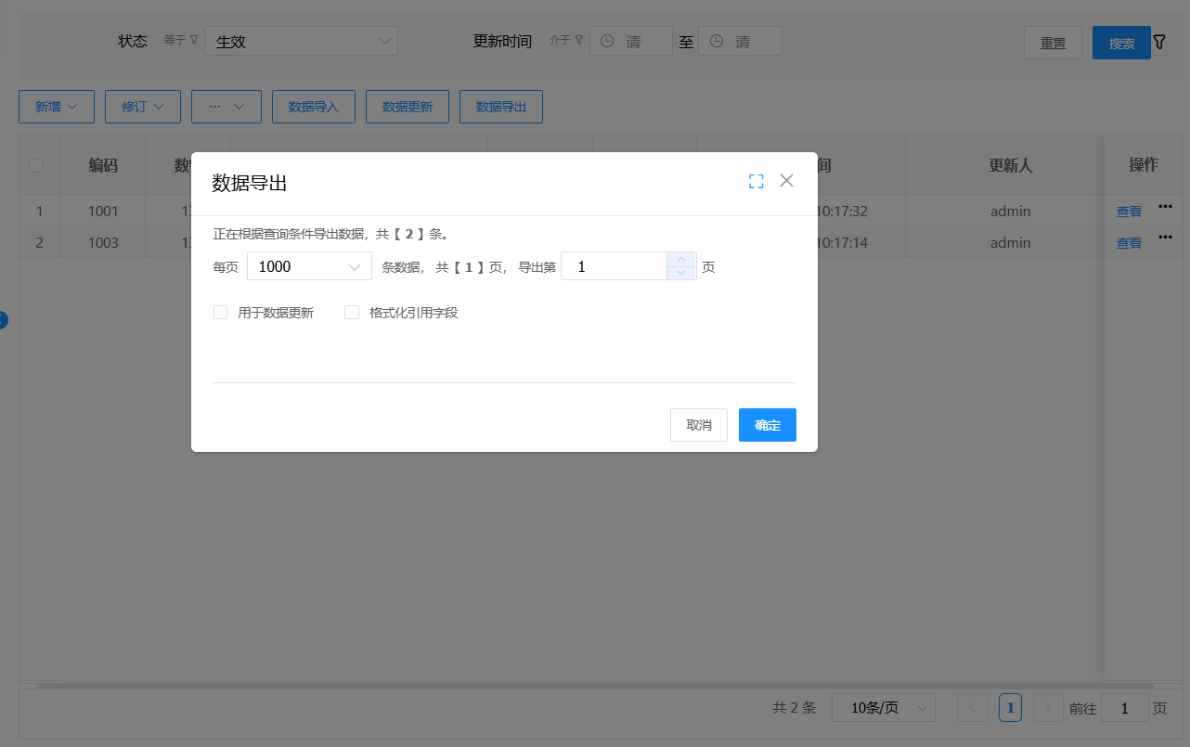Close the 数据导出 dialog with the X icon
This screenshot has width=1190, height=747.
[x=786, y=181]
